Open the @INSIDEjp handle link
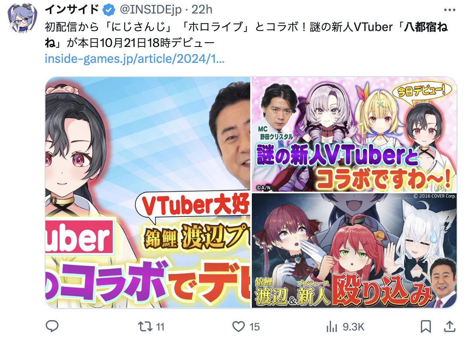This screenshot has height=342, width=469. pyautogui.click(x=151, y=10)
